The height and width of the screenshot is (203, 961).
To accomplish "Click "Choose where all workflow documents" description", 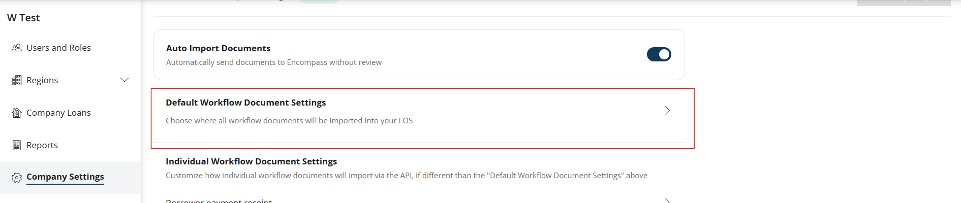I will [289, 121].
